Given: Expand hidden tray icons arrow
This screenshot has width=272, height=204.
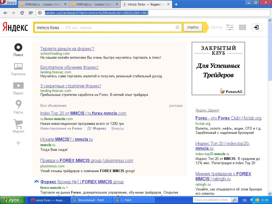Looking at the screenshot, I should click(252, 200).
